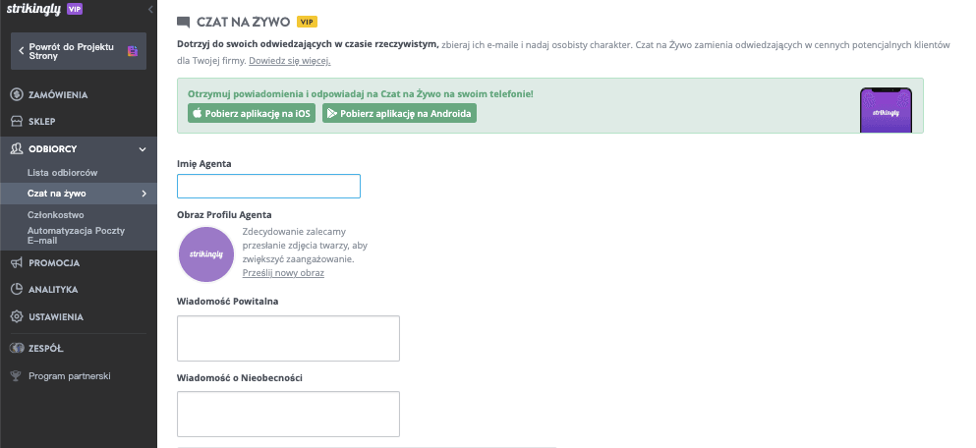Click the page icon on Powrót button
The width and height of the screenshot is (976, 448).
click(133, 51)
